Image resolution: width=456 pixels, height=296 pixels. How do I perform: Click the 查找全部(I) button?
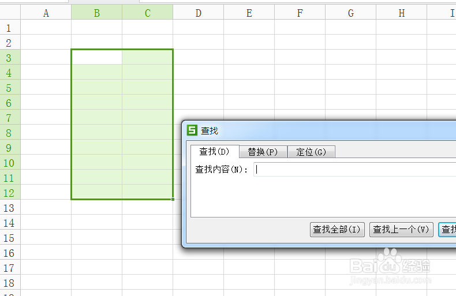[x=337, y=230]
